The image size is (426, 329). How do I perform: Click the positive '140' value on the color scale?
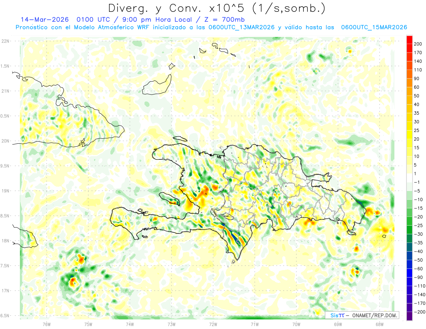(x=419, y=61)
